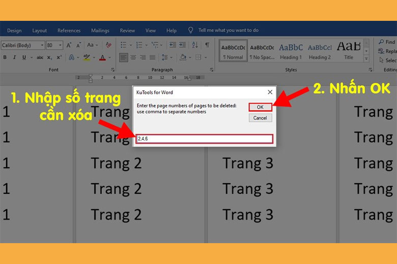
Task: Decrease paragraph indent
Action: [173, 45]
